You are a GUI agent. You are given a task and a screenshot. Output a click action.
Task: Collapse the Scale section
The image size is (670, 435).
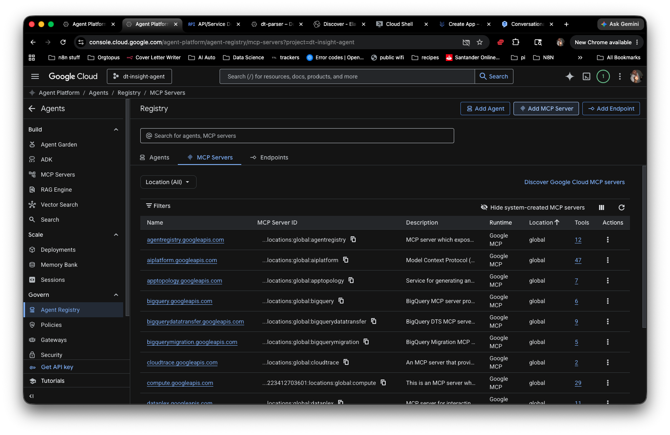click(x=116, y=235)
